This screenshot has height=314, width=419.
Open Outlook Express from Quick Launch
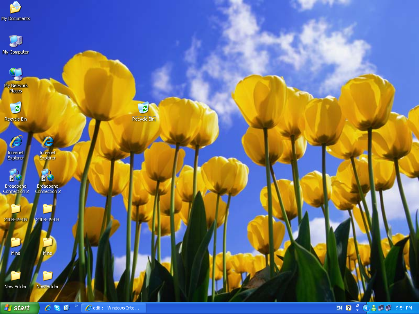click(66, 308)
